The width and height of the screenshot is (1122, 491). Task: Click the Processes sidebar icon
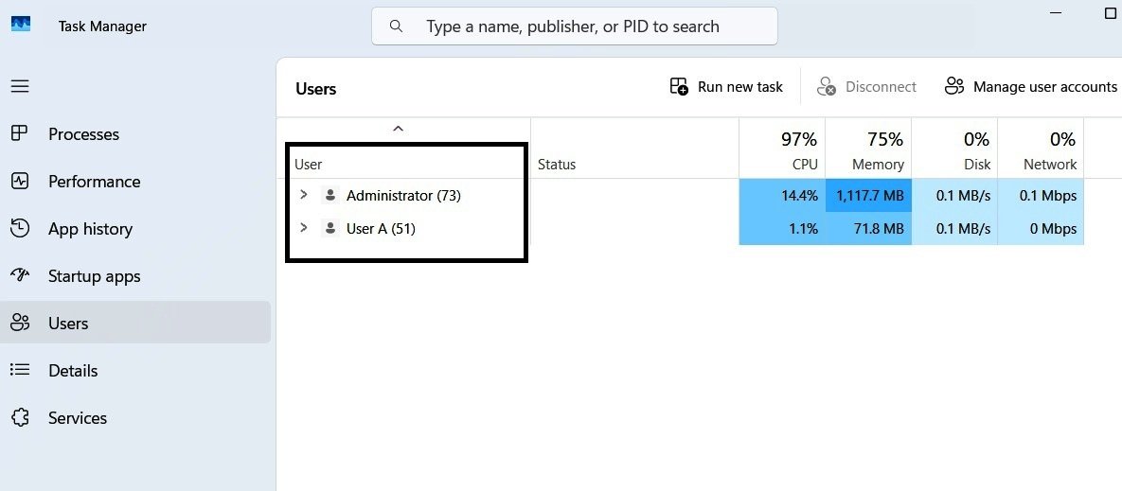20,133
